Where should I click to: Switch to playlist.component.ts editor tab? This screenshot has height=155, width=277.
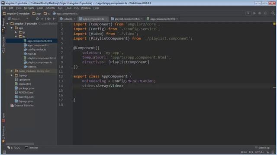(x=127, y=19)
